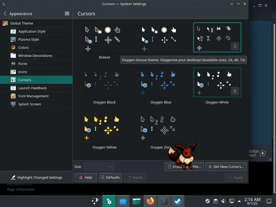Toggle Highlight Changed Settings
The image size is (276, 207).
36,177
